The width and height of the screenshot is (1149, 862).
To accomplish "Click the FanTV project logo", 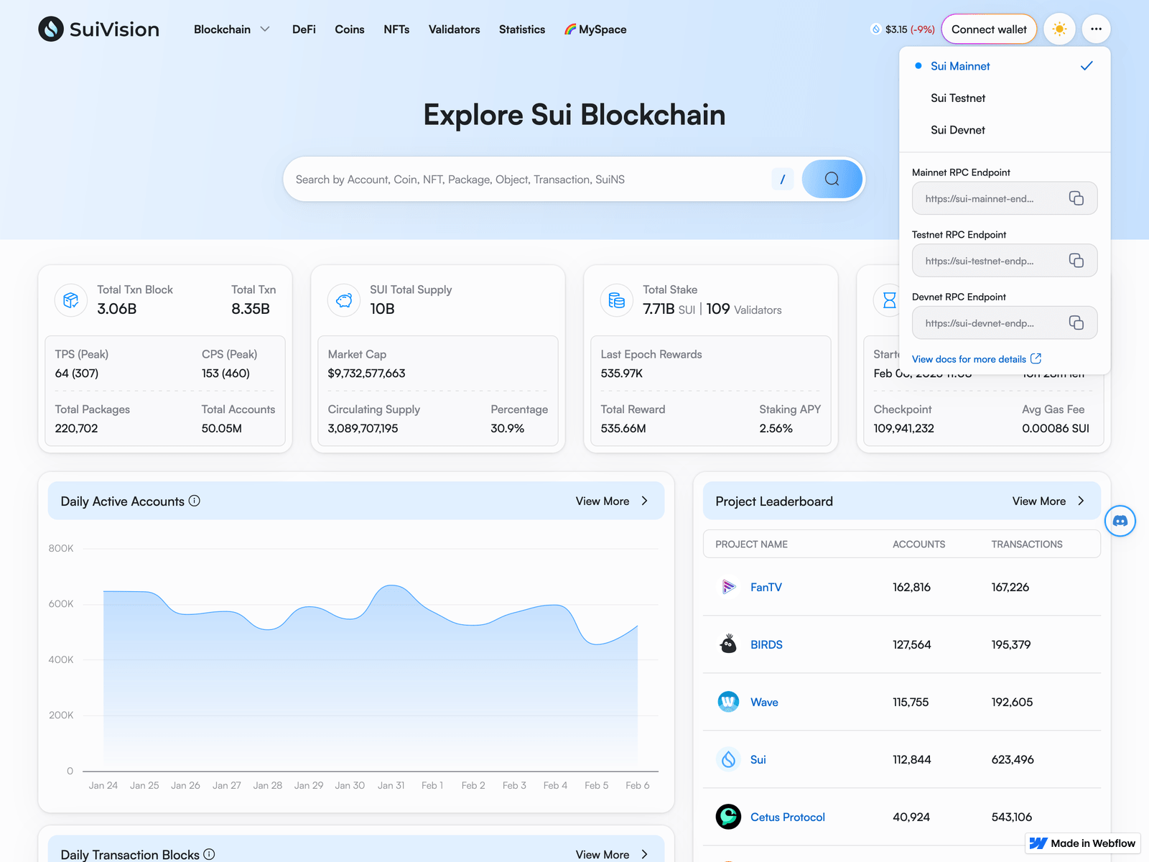I will (729, 587).
